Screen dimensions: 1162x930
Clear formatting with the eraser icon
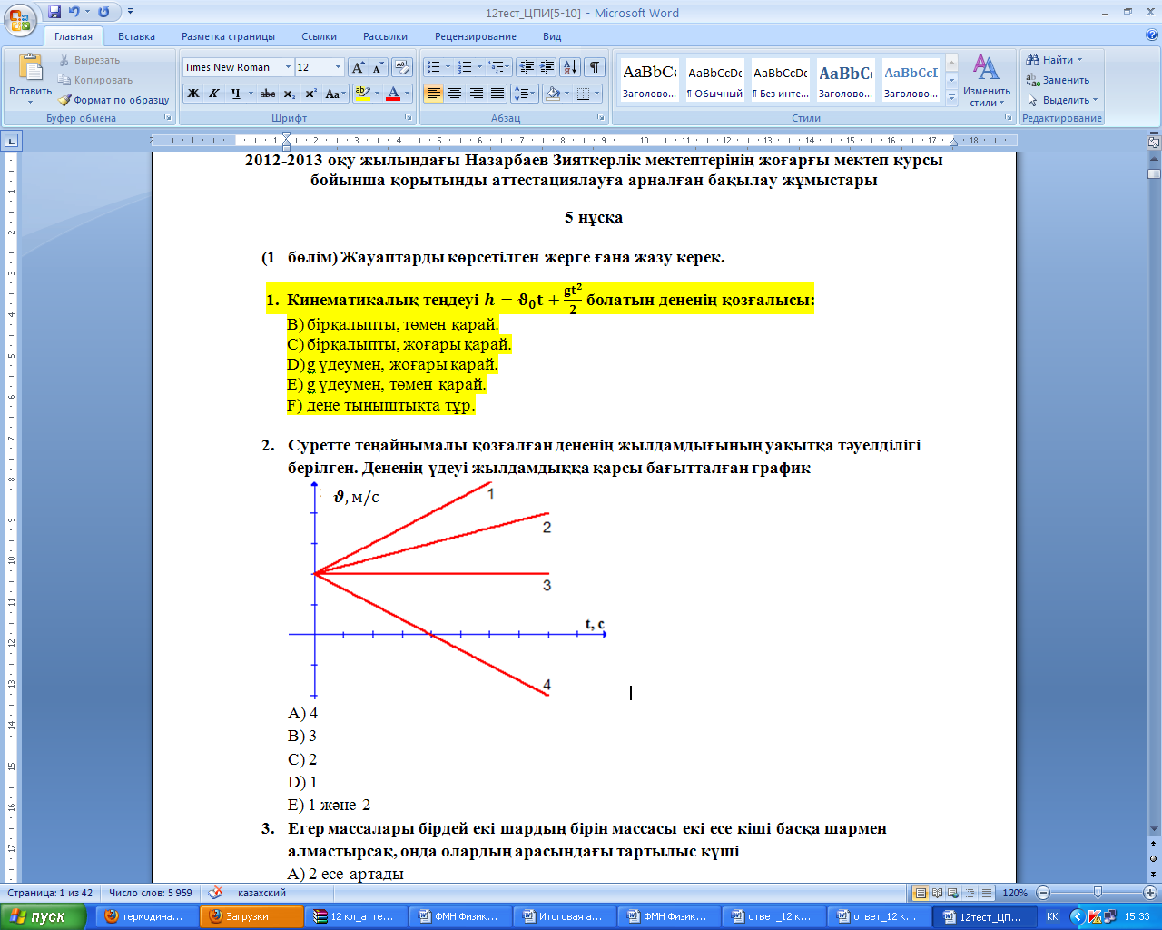click(402, 67)
